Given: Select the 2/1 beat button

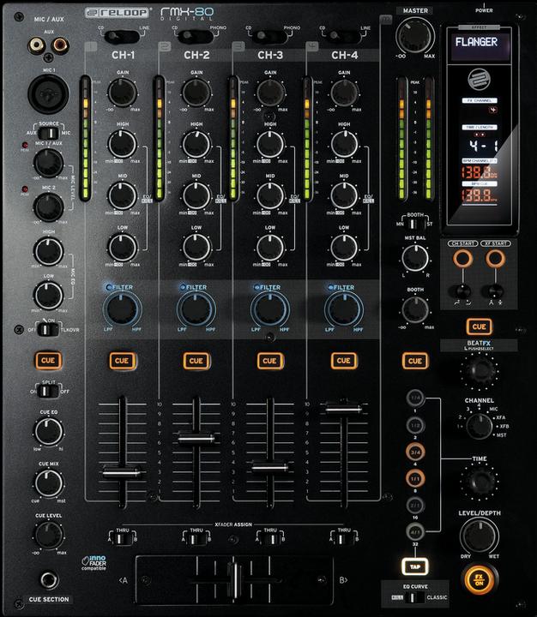Looking at the screenshot, I should tap(415, 505).
